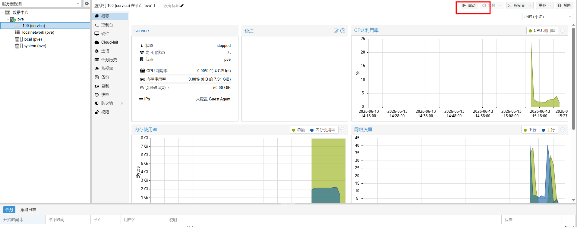Screen dimensions: 577x227
Task: Select system (pve) storage in tree
Action: [x=45, y=46]
